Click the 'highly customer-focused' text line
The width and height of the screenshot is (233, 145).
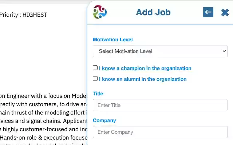44,129
